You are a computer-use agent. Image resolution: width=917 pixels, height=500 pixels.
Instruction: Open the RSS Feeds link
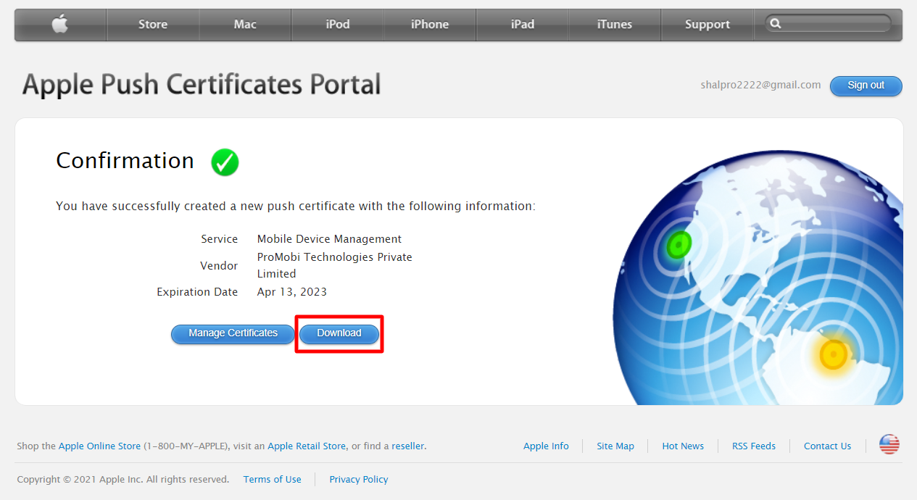754,446
